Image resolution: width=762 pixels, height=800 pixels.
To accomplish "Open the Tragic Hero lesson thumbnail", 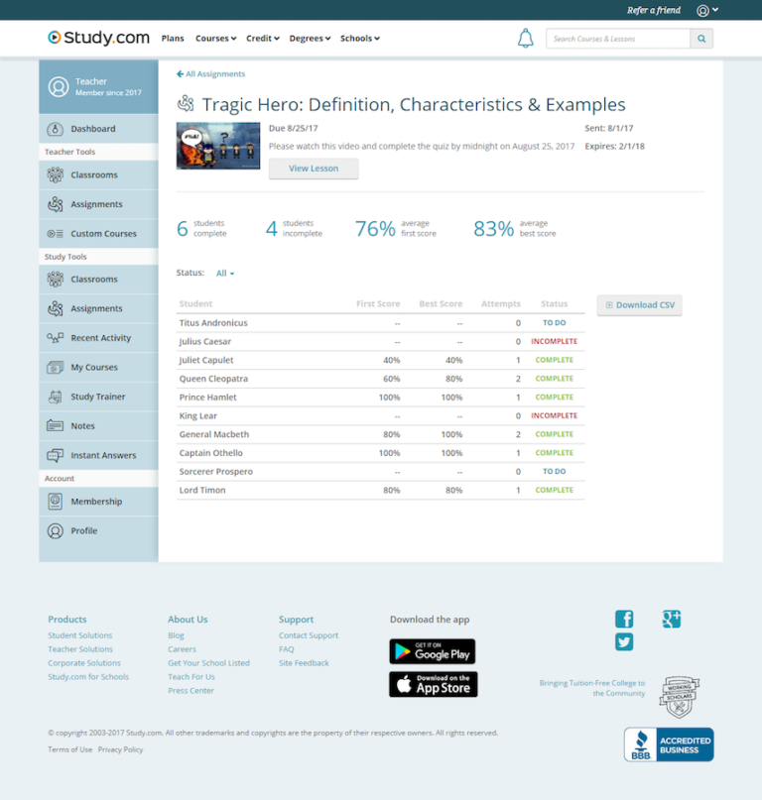I will pos(218,146).
